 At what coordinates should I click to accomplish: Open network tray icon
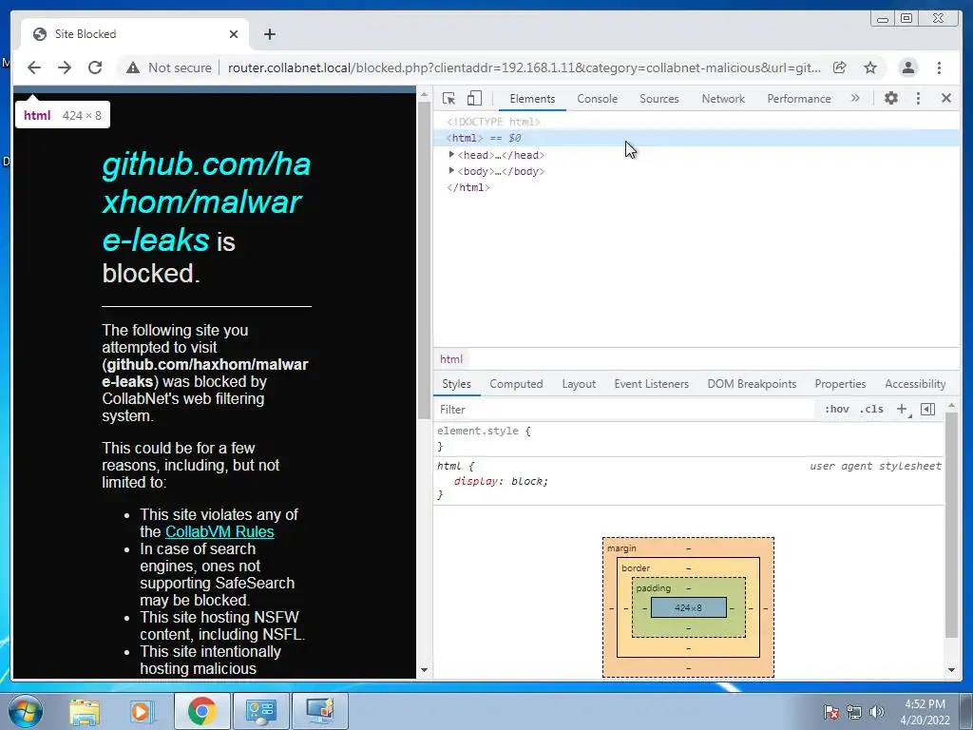[x=854, y=712]
